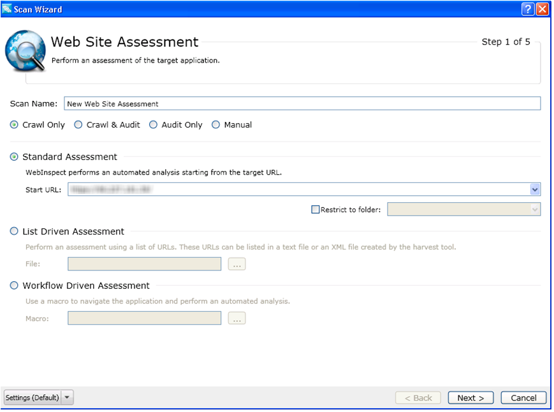Click the browse button next to File field
The image size is (554, 412).
237,264
